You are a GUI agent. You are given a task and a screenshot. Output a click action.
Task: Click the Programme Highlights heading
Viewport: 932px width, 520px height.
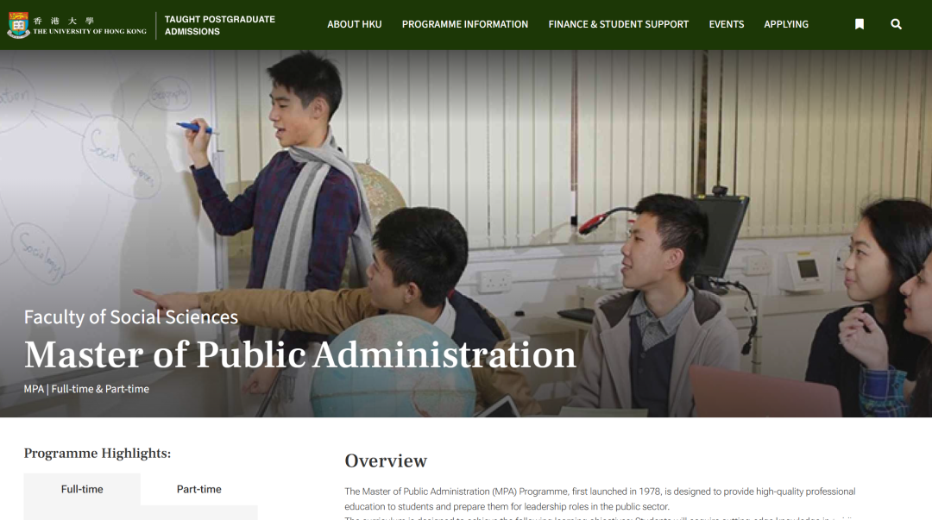98,453
